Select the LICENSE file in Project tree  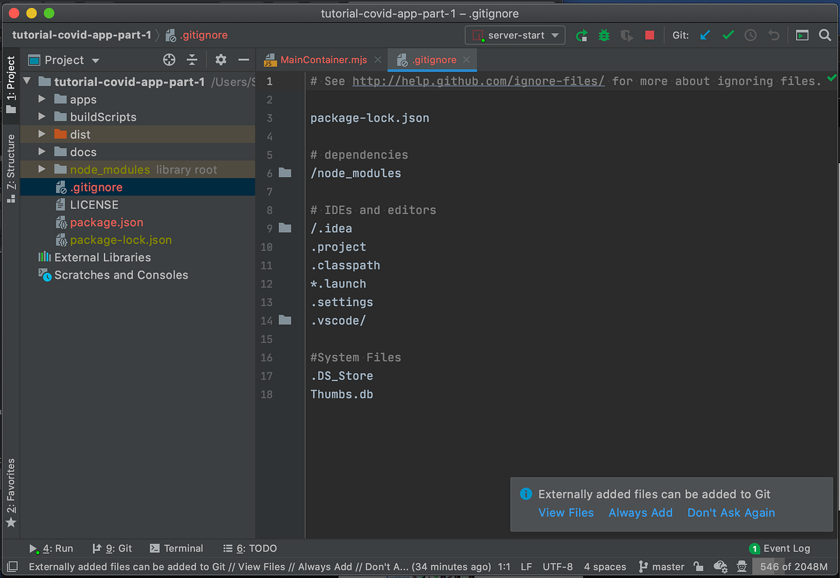(93, 204)
